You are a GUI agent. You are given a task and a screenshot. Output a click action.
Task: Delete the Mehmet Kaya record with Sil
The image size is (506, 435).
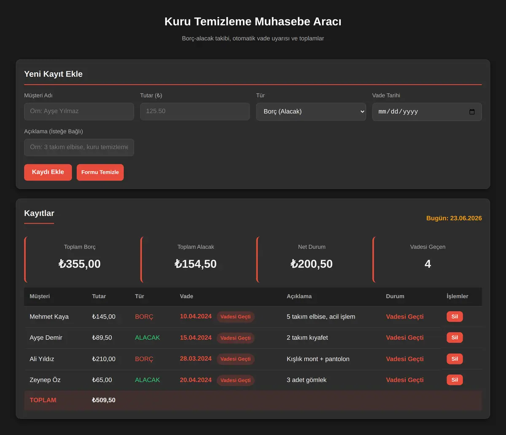point(455,316)
